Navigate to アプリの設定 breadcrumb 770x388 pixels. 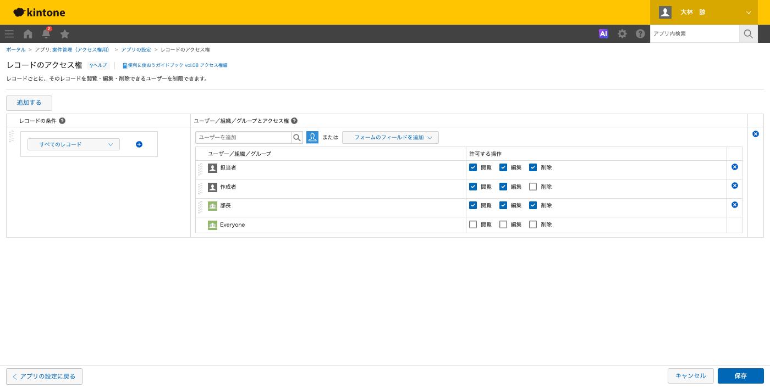pyautogui.click(x=136, y=49)
